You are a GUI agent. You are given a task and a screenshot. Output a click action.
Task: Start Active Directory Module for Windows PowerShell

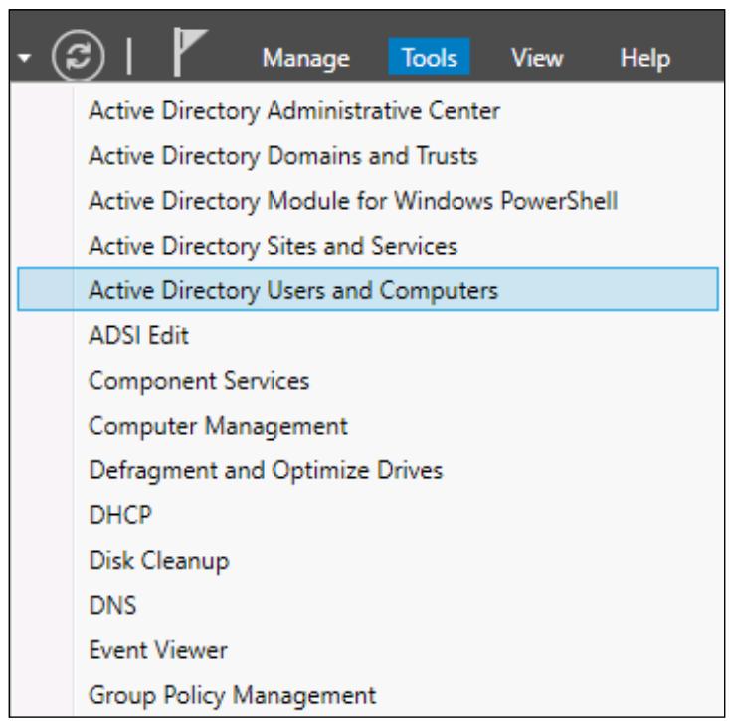pyautogui.click(x=368, y=201)
